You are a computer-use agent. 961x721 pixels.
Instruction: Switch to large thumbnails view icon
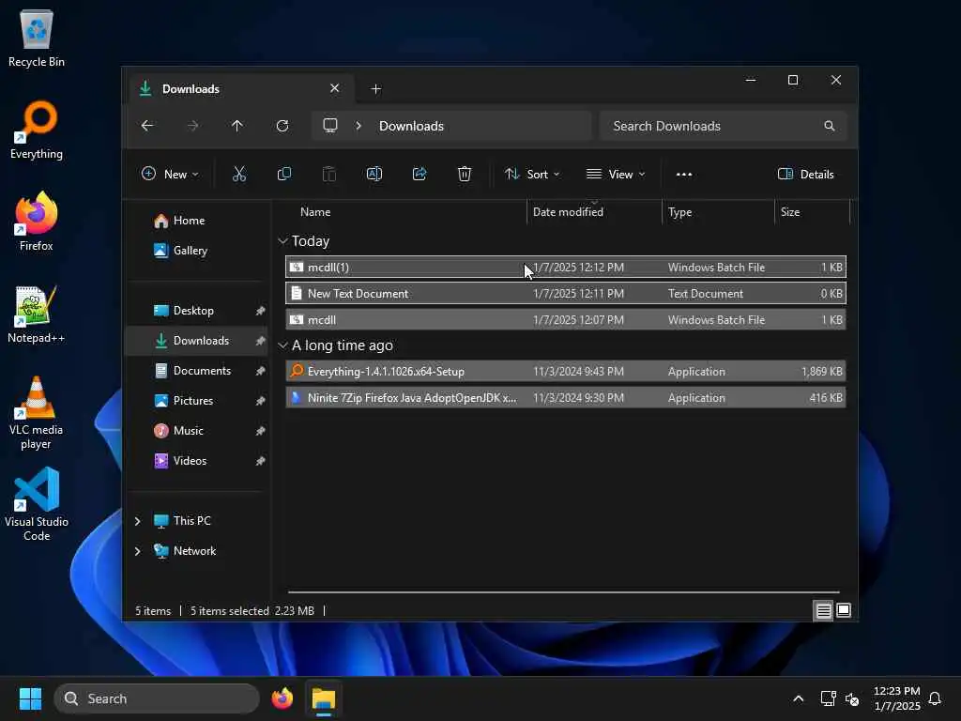tap(844, 610)
